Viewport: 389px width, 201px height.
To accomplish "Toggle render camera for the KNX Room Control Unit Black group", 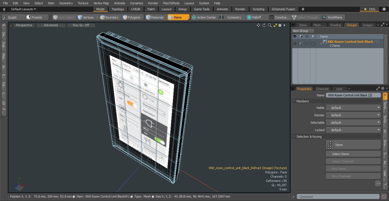I will pos(301,44).
